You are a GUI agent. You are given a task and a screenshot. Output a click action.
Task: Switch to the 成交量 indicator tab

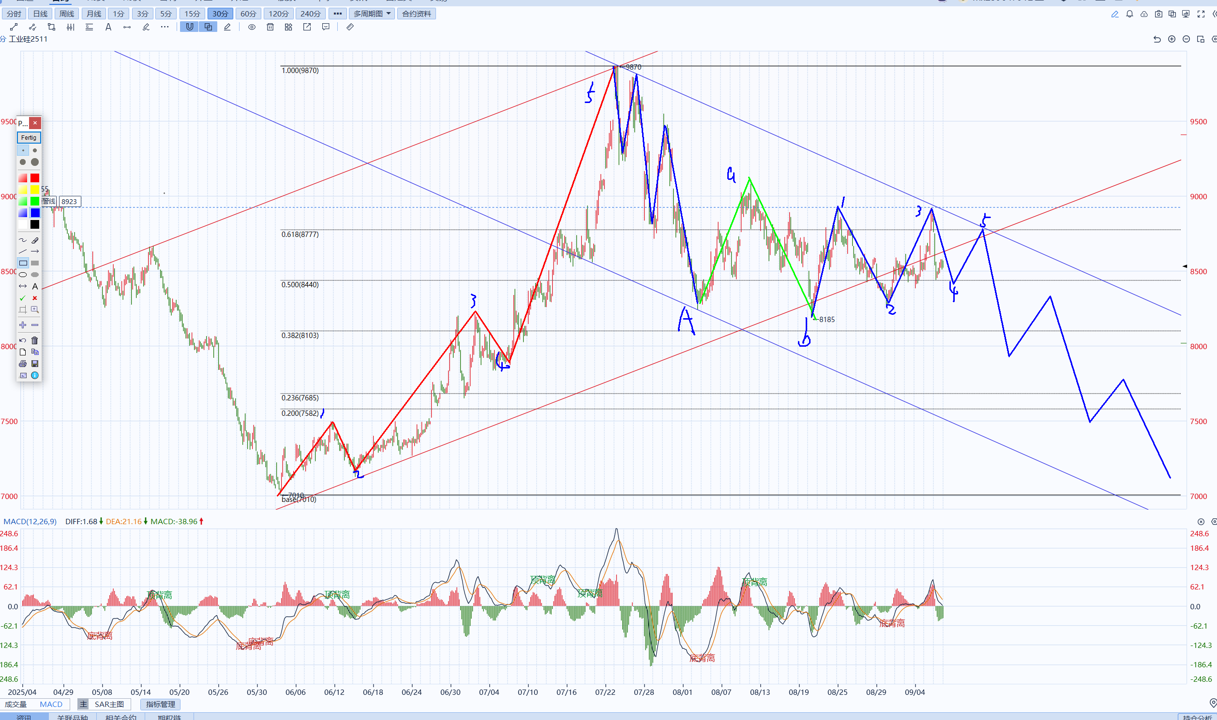pyautogui.click(x=16, y=704)
